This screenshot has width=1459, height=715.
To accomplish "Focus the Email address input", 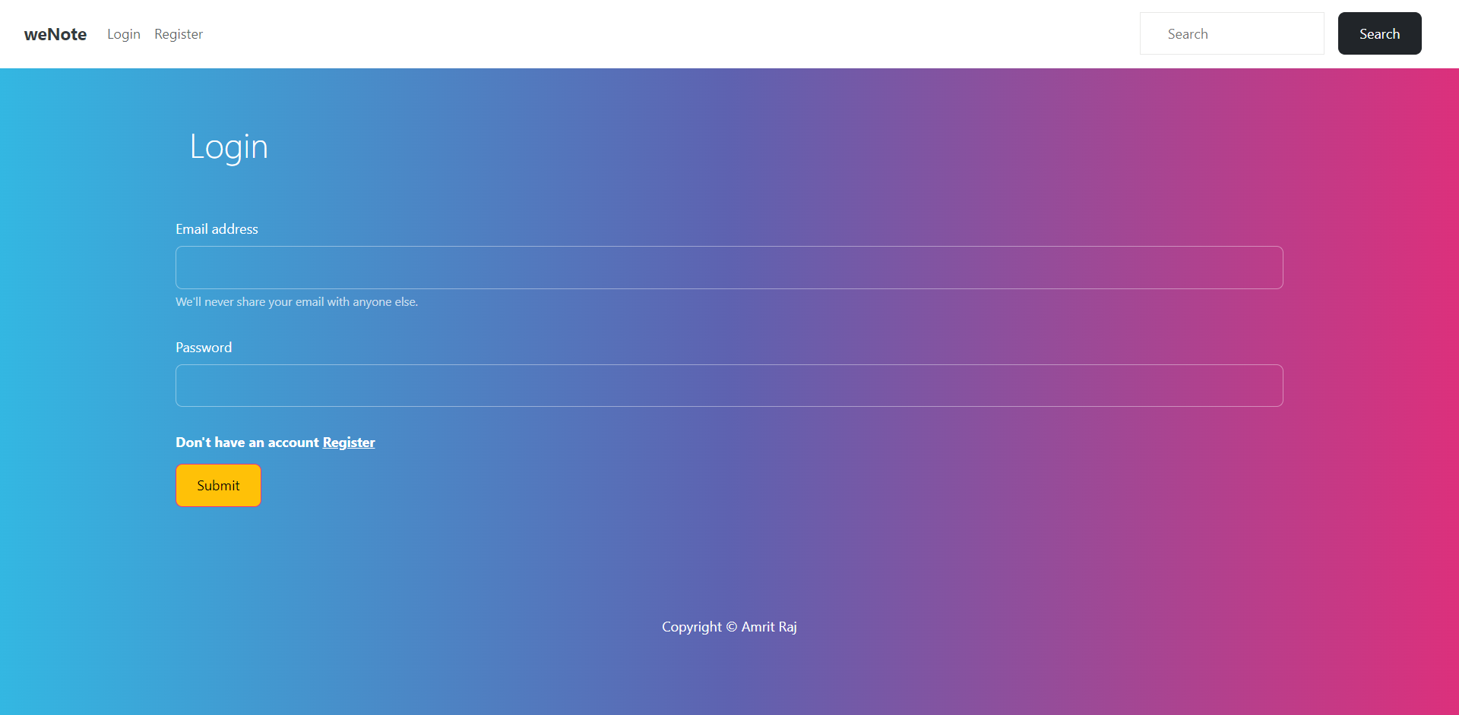I will 729,267.
